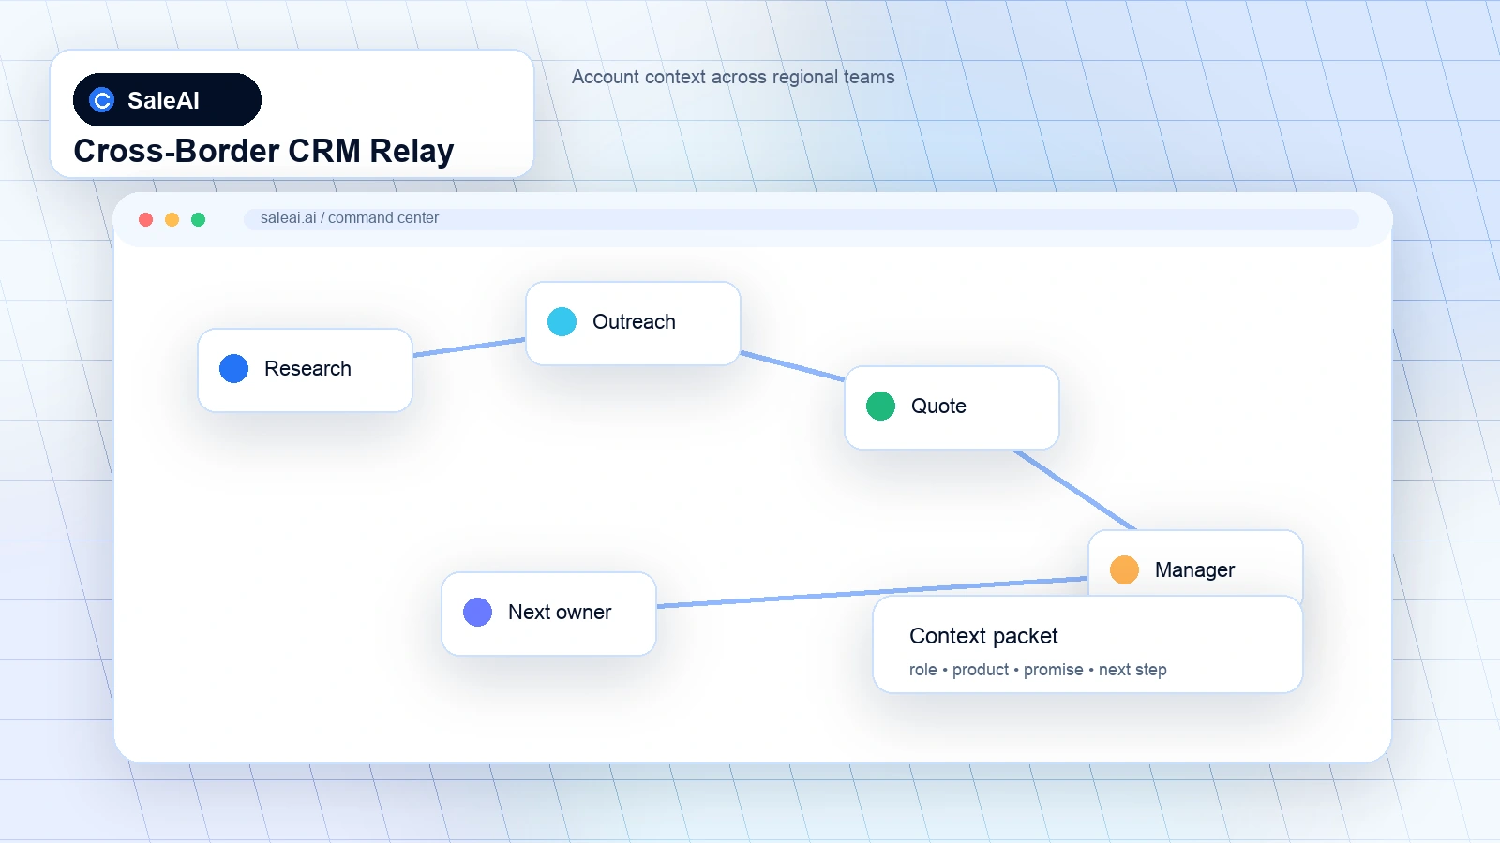
Task: Click the orange Manager node dot
Action: tap(1124, 569)
